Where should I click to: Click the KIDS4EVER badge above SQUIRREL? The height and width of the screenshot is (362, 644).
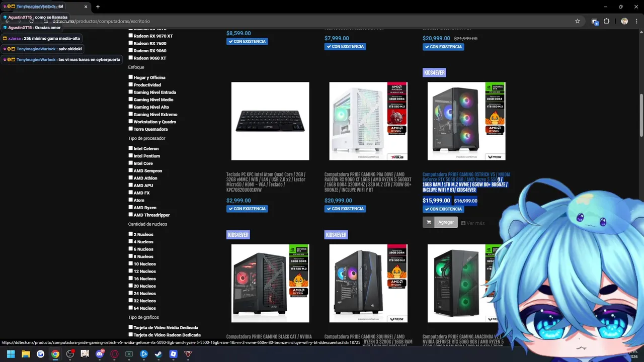tap(336, 235)
